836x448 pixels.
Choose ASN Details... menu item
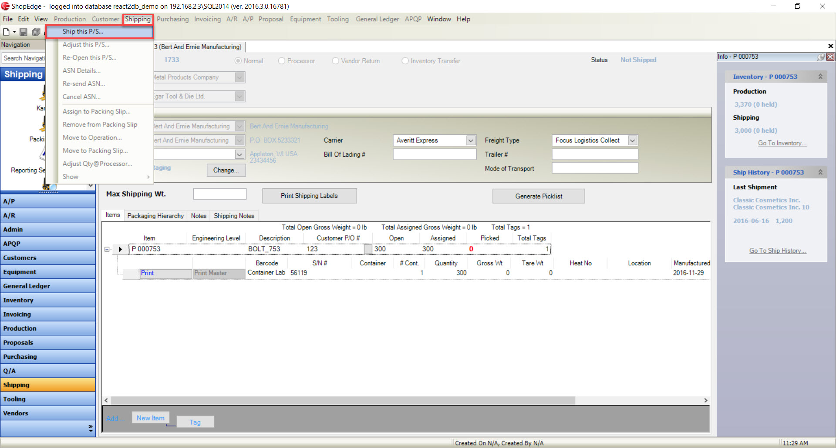pos(100,70)
